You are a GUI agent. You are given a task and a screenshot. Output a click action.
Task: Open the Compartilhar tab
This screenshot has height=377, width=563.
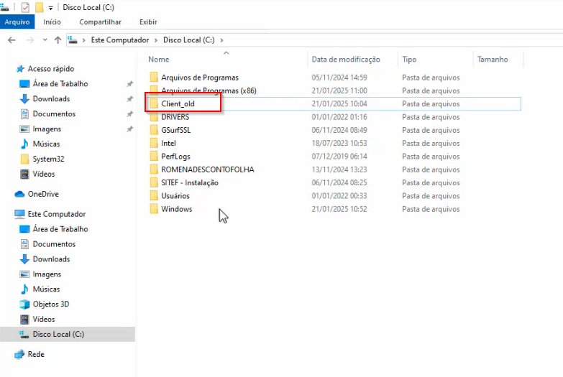click(100, 22)
